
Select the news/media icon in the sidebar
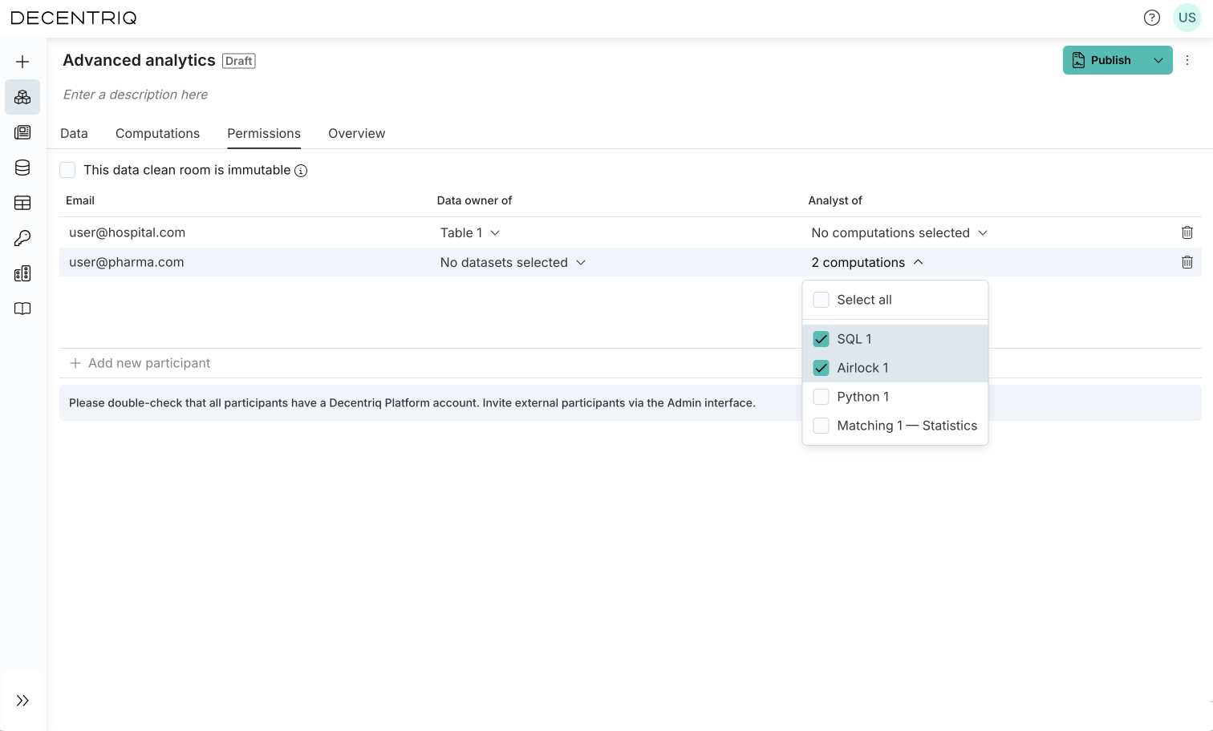coord(22,132)
